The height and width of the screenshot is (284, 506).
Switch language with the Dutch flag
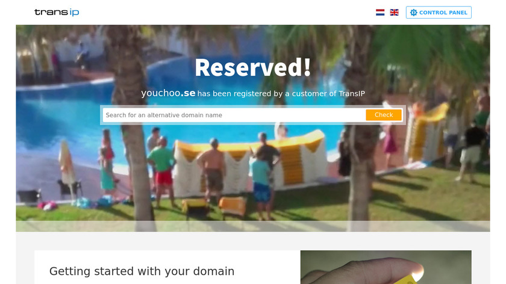(380, 13)
